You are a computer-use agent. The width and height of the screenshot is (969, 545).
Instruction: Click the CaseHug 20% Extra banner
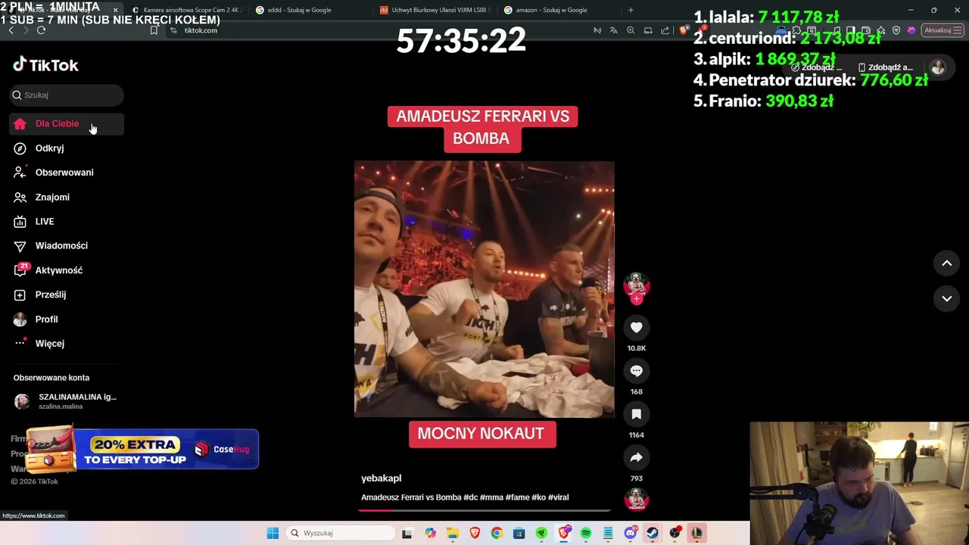[x=142, y=449]
